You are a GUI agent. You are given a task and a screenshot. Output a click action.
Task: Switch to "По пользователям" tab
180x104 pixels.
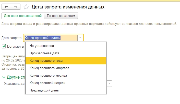[x=61, y=16]
